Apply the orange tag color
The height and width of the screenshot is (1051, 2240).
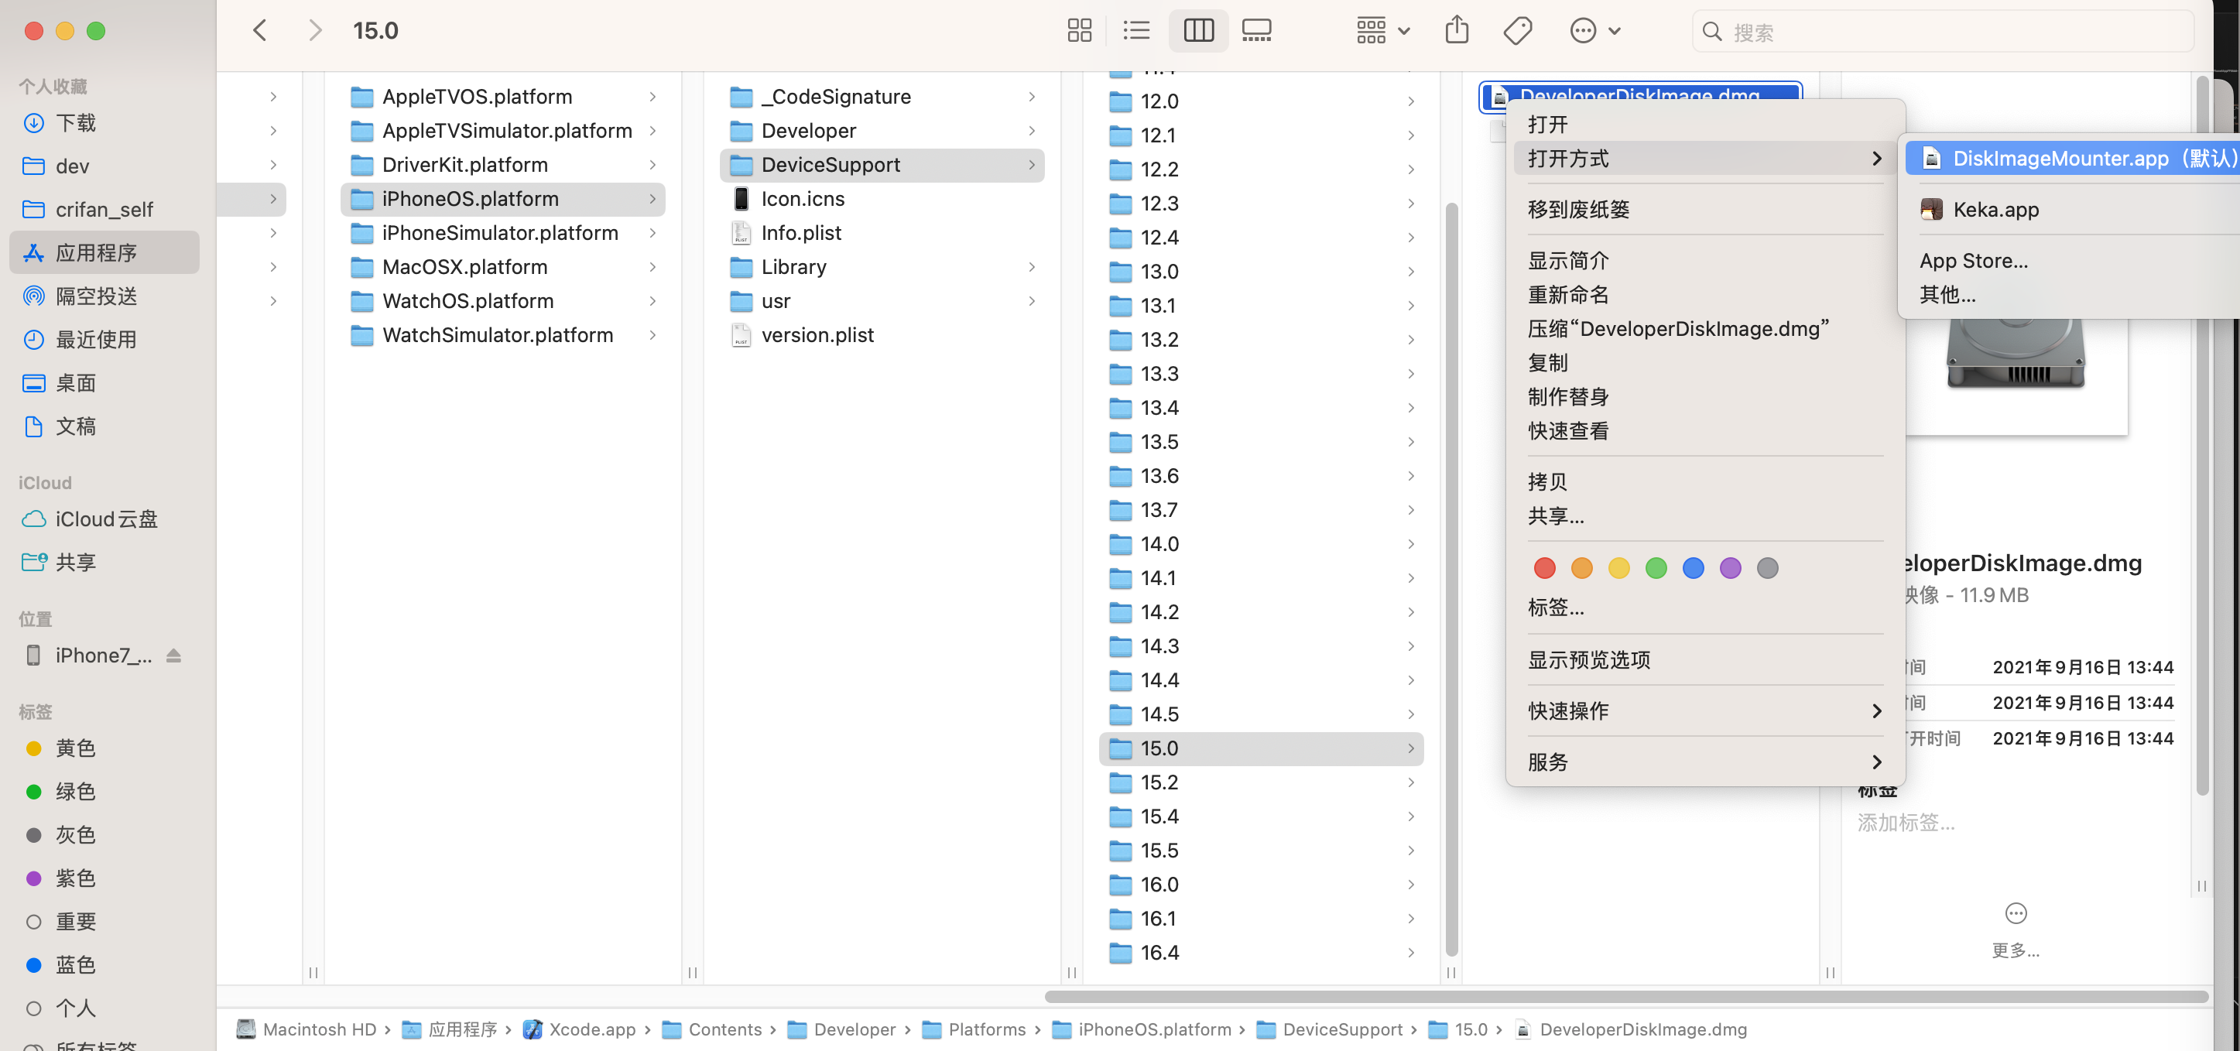click(x=1582, y=569)
